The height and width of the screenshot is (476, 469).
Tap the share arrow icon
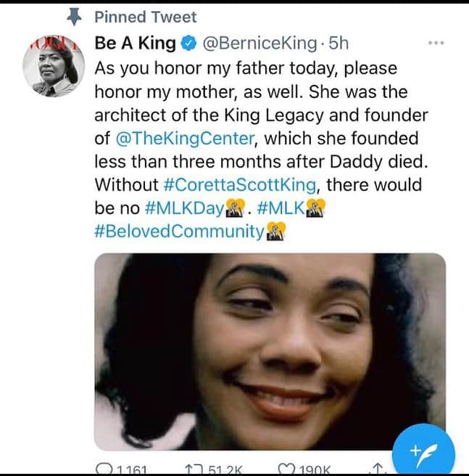pyautogui.click(x=377, y=469)
